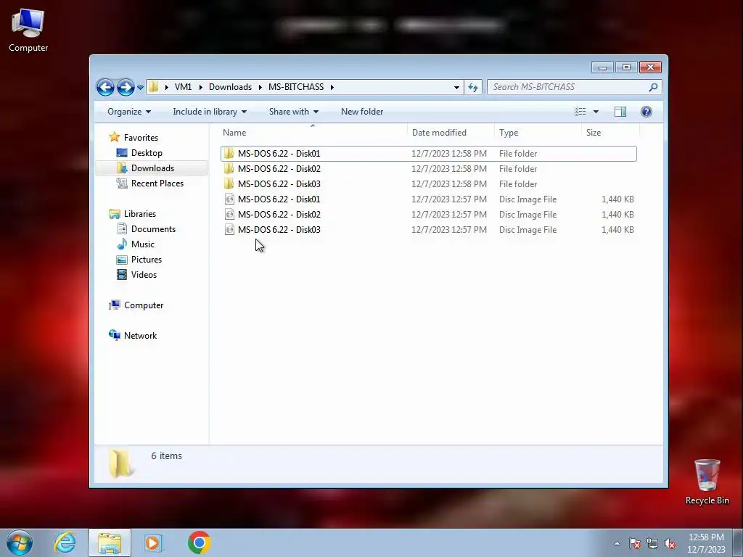
Task: Sort by the Name column header
Action: 313,133
